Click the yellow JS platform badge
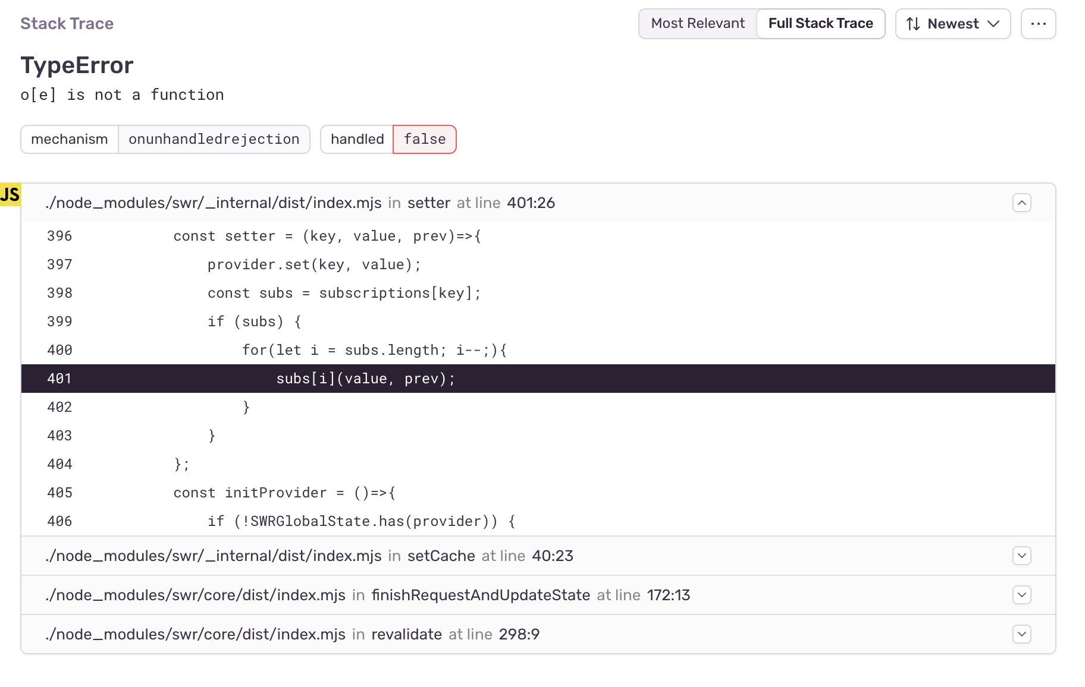This screenshot has width=1085, height=687. click(x=10, y=194)
